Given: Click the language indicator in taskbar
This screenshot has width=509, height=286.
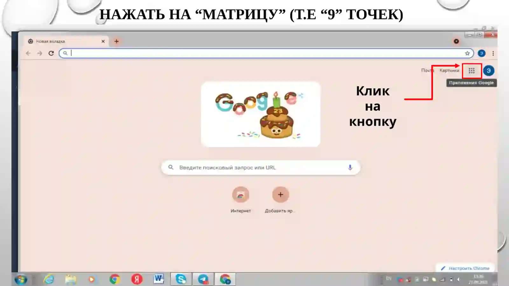Looking at the screenshot, I should click(x=388, y=278).
